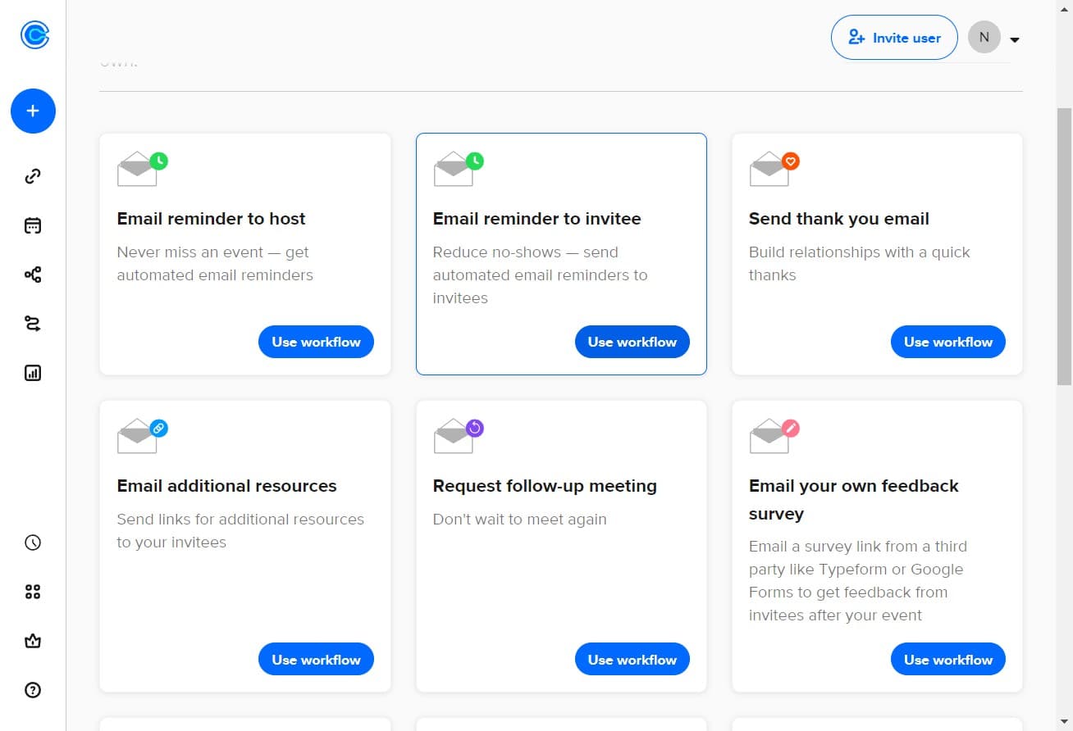Click the sharing/contacts icon in sidebar
Viewport: 1073px width, 731px height.
point(33,275)
